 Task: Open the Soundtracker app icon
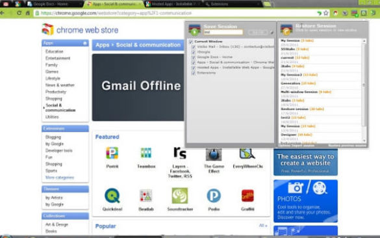pos(180,196)
